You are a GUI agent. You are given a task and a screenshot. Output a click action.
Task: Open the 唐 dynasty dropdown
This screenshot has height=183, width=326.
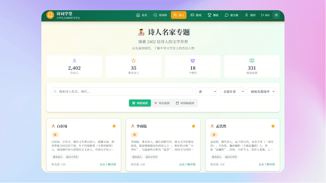tap(206, 91)
